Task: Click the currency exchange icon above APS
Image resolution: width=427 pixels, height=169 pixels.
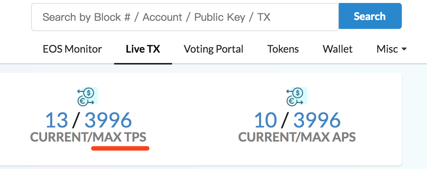Action: click(x=297, y=97)
